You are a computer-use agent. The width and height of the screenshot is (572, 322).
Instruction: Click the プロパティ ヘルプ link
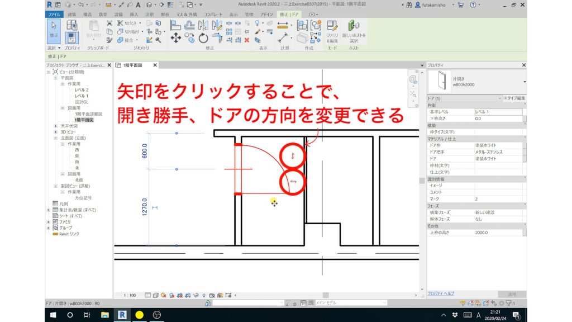pos(441,293)
